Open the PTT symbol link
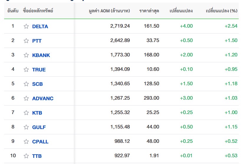 click(x=37, y=41)
